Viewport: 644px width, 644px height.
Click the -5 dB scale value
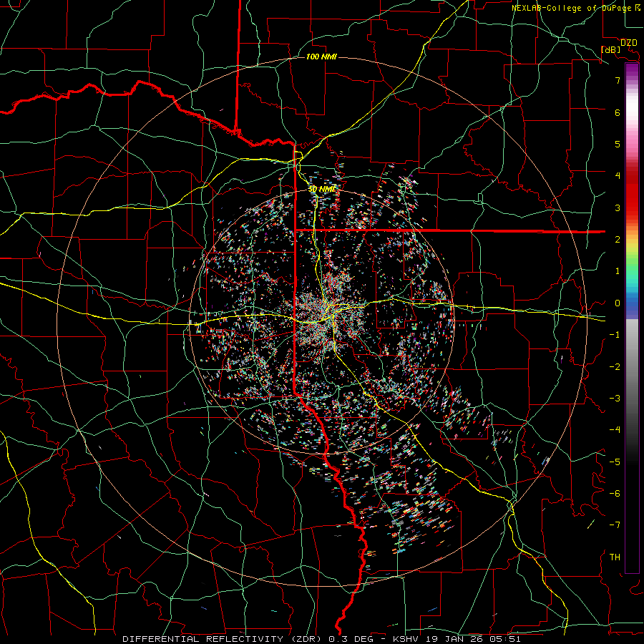615,462
